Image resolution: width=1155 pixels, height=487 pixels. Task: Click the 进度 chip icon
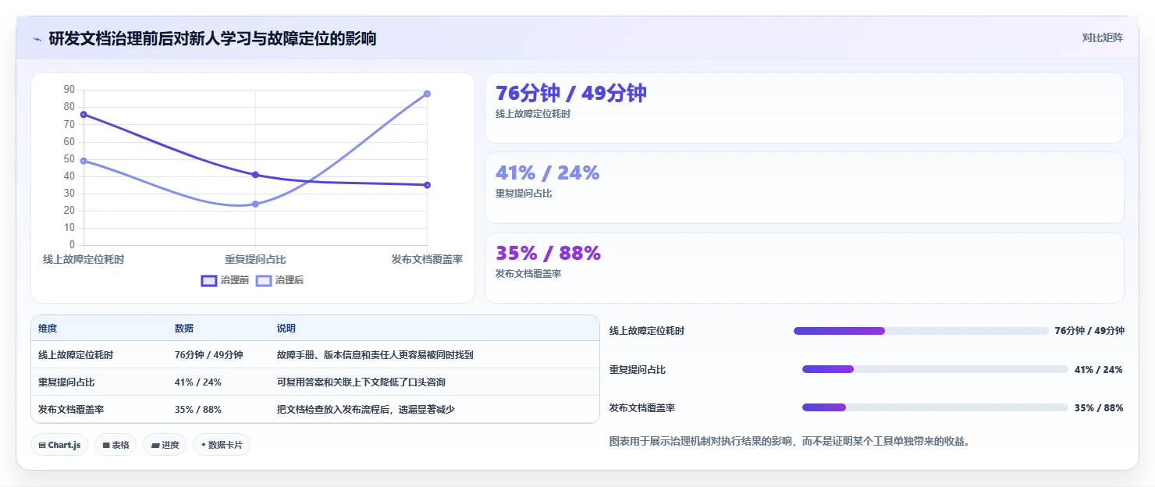tap(155, 445)
